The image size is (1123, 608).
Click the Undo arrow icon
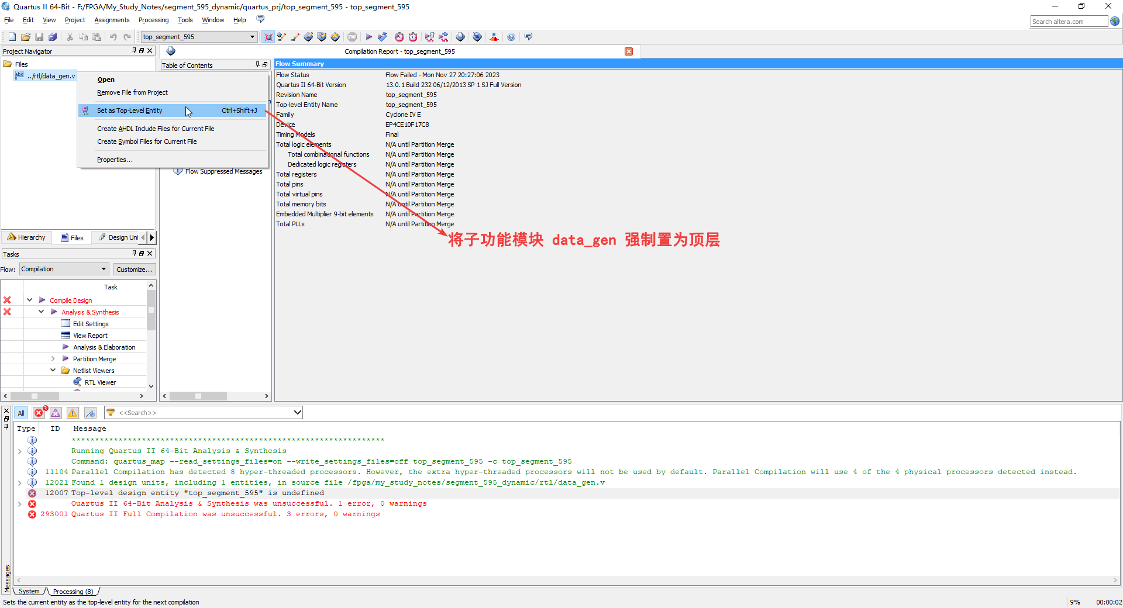point(113,37)
